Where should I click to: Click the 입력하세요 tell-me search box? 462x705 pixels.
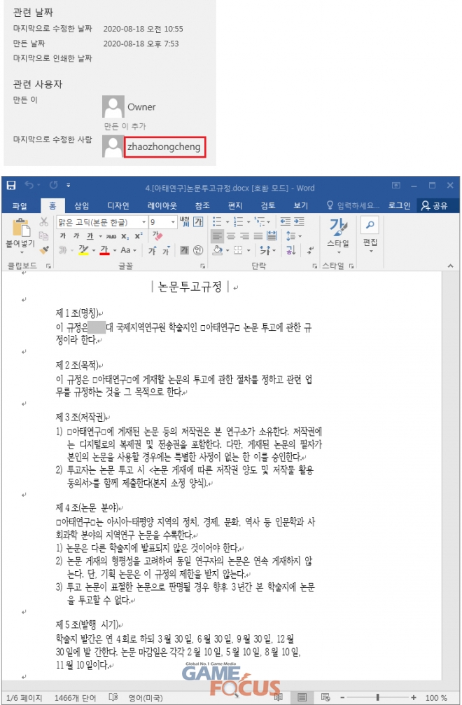coord(357,206)
